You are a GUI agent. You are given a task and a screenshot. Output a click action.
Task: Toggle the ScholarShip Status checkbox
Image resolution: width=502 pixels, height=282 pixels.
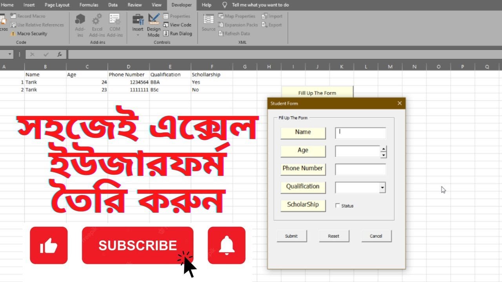pyautogui.click(x=338, y=206)
